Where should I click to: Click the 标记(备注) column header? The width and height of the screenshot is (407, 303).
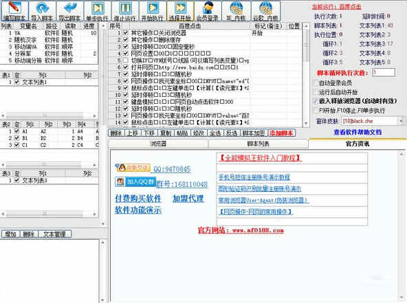coord(268,26)
